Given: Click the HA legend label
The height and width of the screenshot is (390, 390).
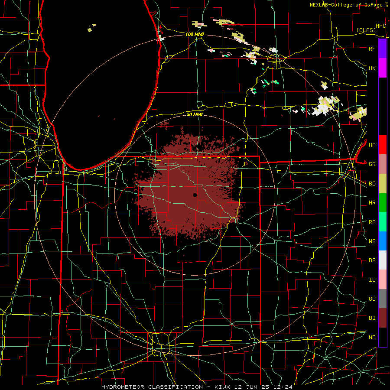Looking at the screenshot, I should pyautogui.click(x=372, y=145).
